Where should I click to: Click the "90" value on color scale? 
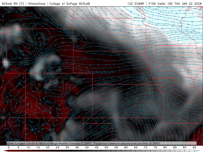(184, 147)
